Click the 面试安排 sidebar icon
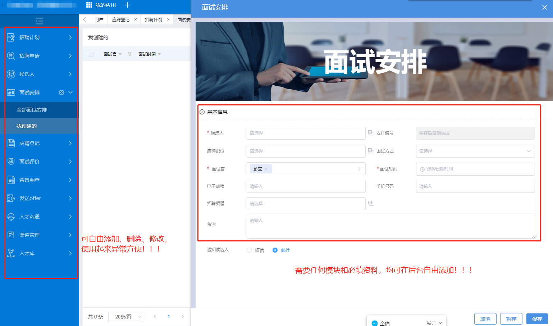This screenshot has height=326, width=553. tap(11, 92)
